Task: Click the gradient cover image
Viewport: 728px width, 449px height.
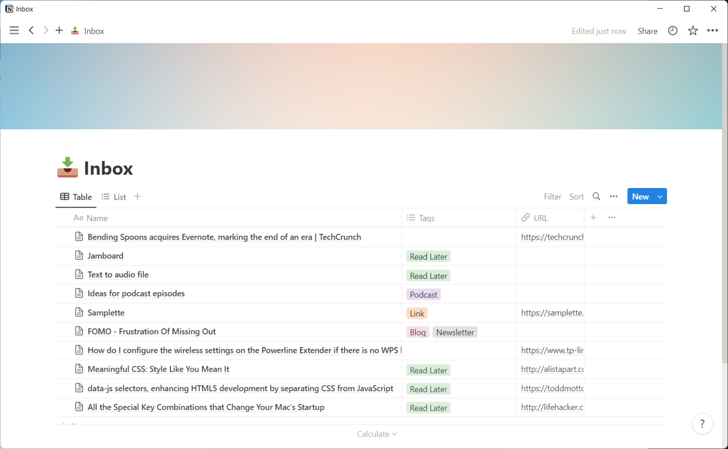Action: coord(361,86)
